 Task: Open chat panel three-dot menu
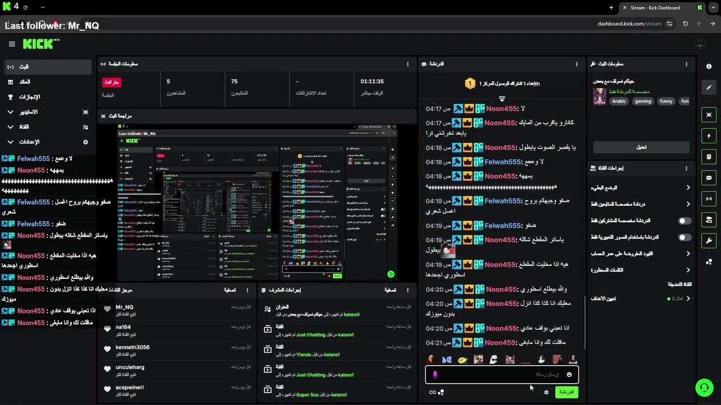tap(576, 64)
